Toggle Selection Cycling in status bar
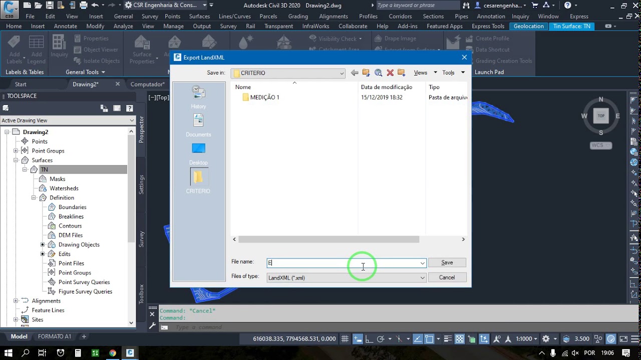Image resolution: width=641 pixels, height=360 pixels. [471, 338]
